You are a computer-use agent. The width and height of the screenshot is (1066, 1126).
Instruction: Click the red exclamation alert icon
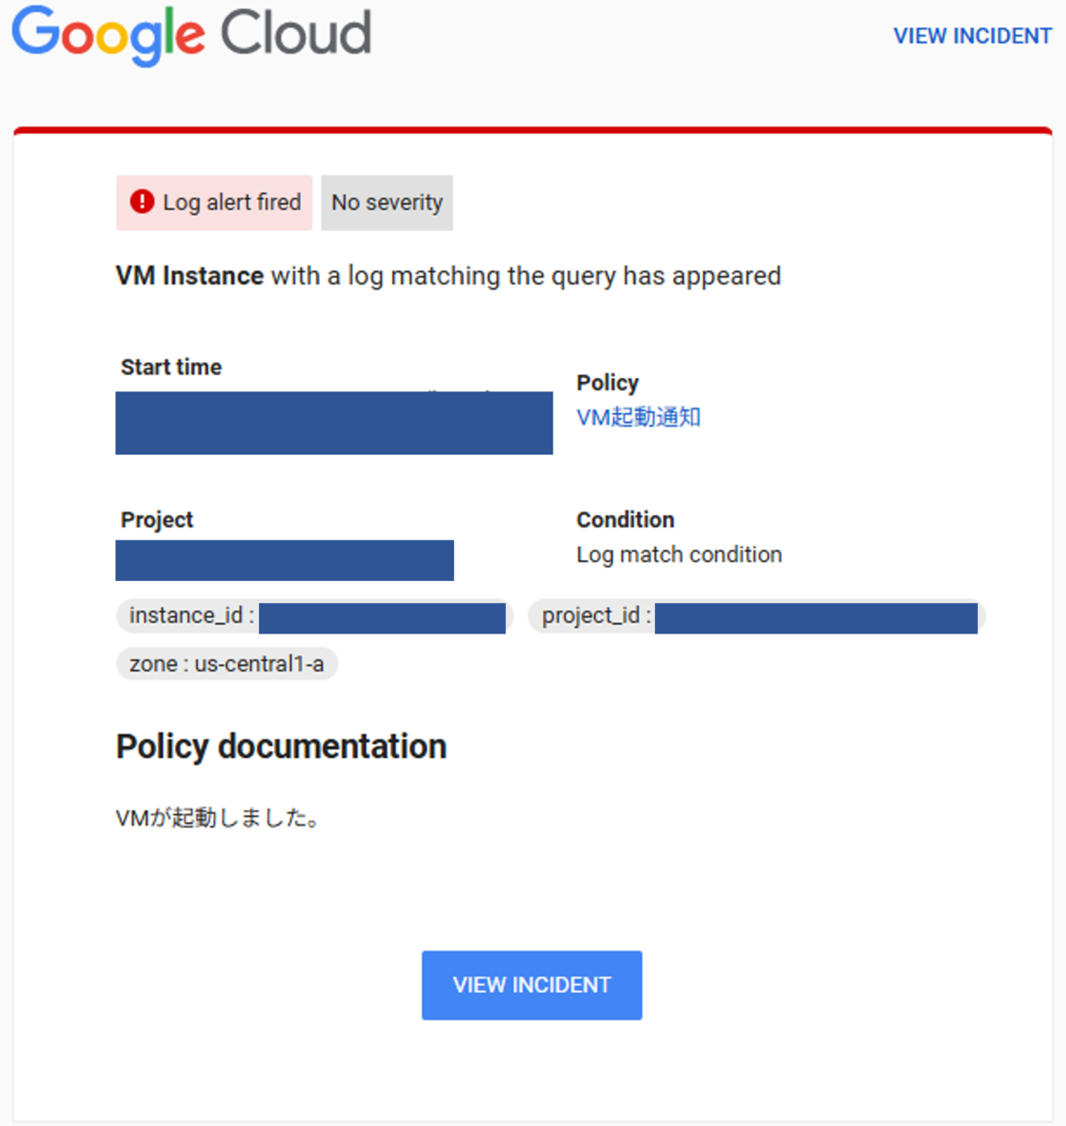[x=142, y=202]
